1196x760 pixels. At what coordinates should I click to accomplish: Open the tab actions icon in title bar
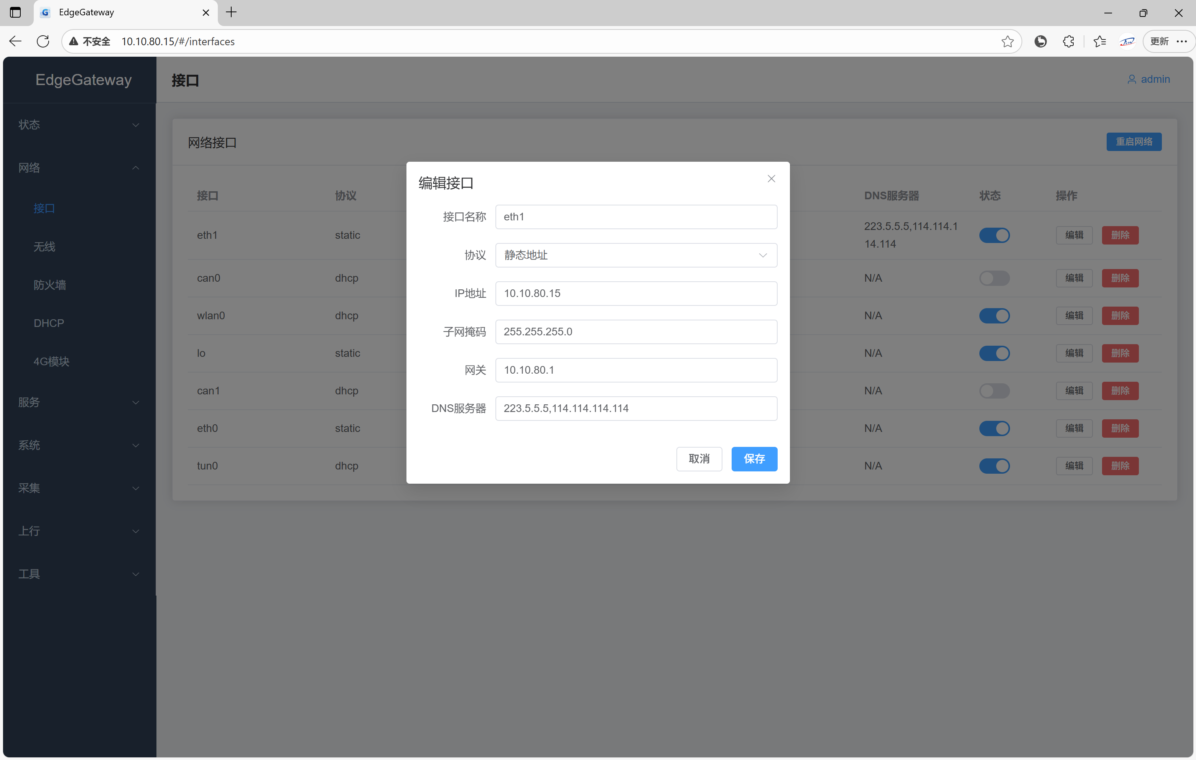click(x=15, y=12)
